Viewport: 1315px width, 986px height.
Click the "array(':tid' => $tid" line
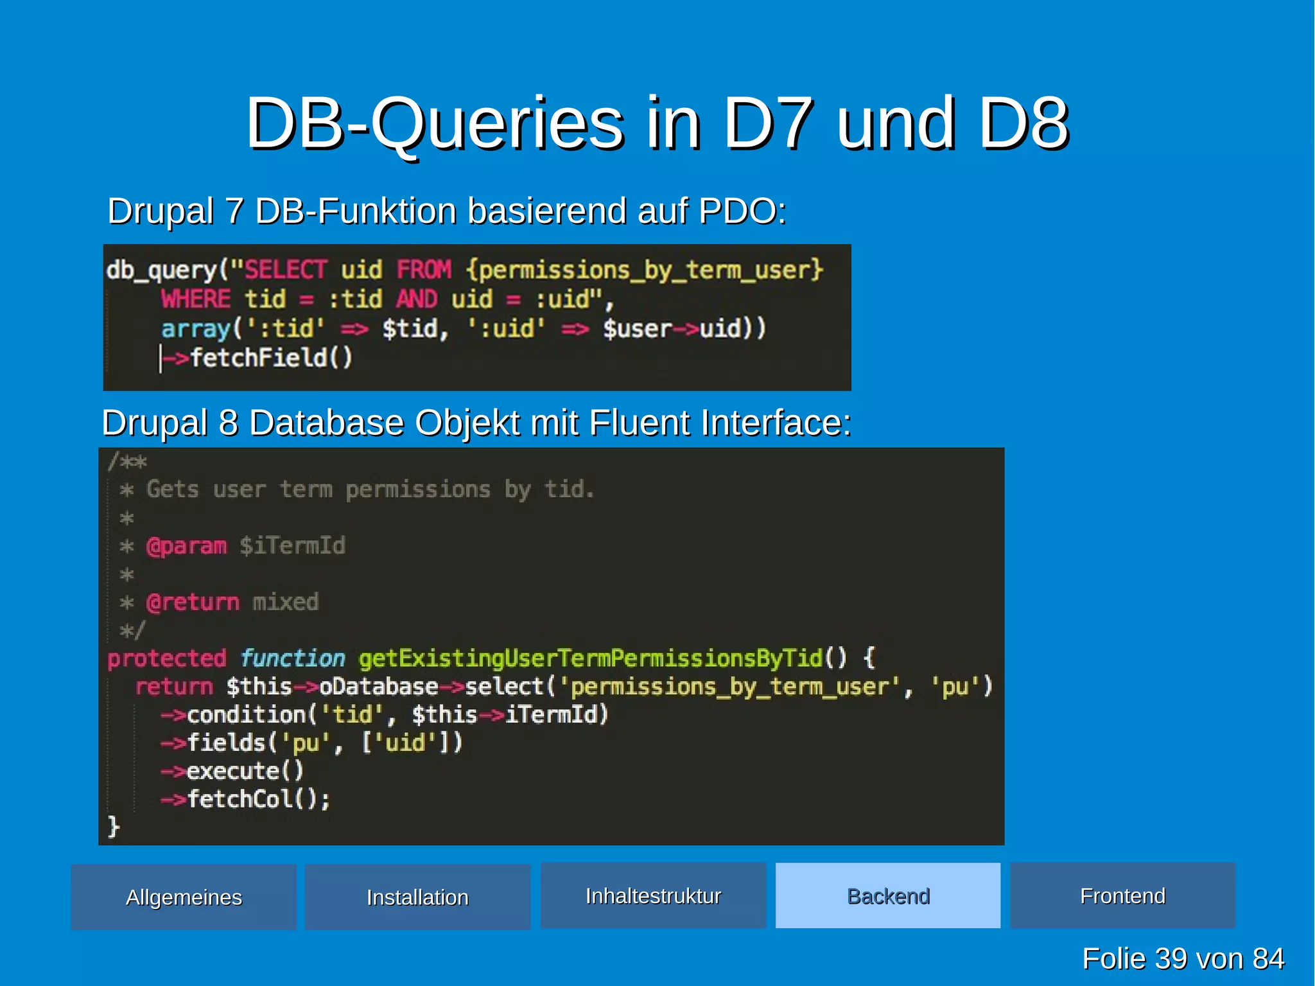click(464, 329)
